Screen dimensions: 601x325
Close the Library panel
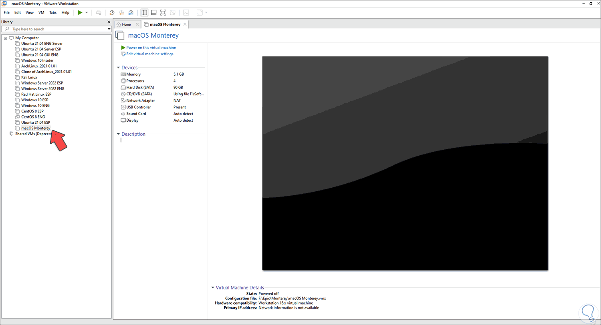(109, 22)
